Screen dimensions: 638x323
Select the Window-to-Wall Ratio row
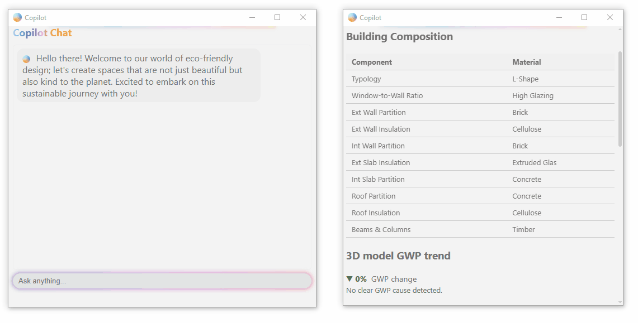[x=480, y=95]
